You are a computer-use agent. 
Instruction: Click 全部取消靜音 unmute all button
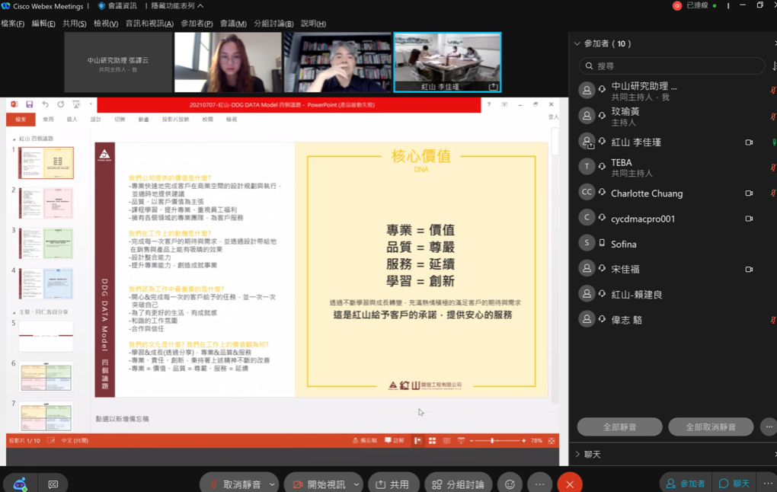coord(711,427)
